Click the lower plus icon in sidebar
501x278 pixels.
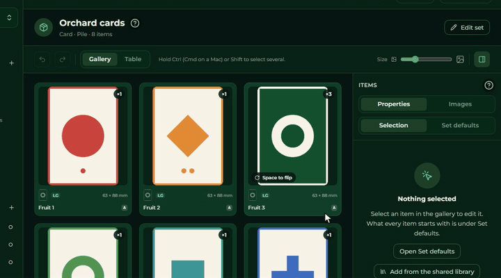tap(12, 208)
